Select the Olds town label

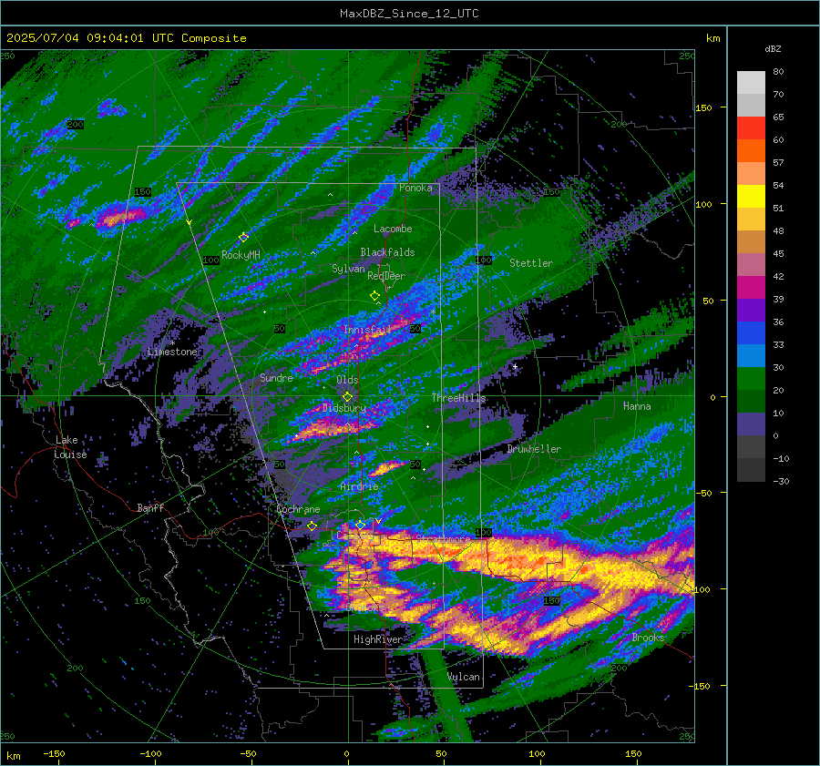point(347,380)
